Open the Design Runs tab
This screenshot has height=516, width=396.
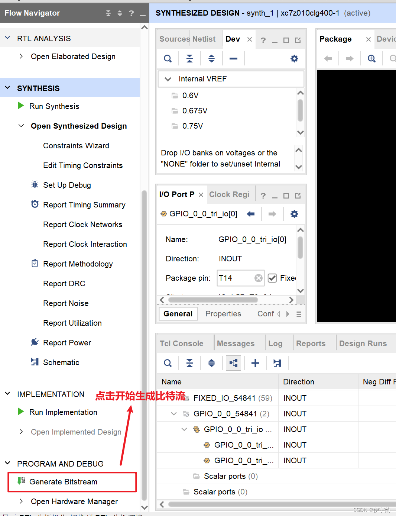[x=363, y=344]
